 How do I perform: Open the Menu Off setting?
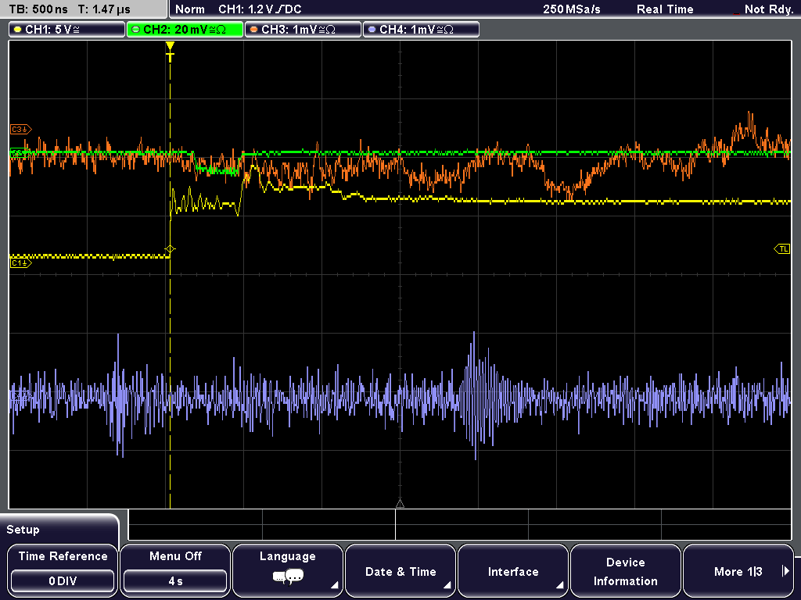[175, 570]
